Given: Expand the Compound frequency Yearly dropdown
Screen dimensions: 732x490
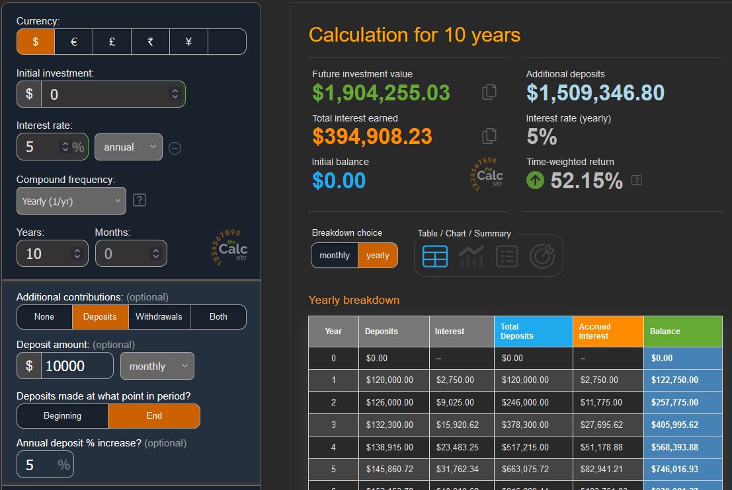Looking at the screenshot, I should (x=71, y=201).
